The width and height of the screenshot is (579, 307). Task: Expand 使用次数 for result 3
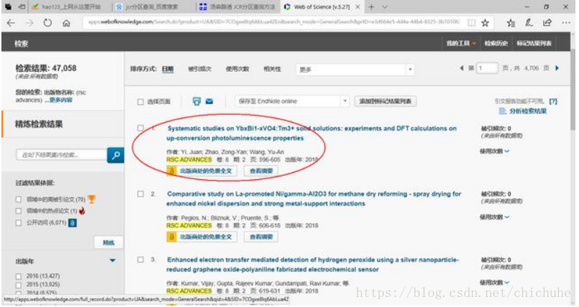(494, 283)
